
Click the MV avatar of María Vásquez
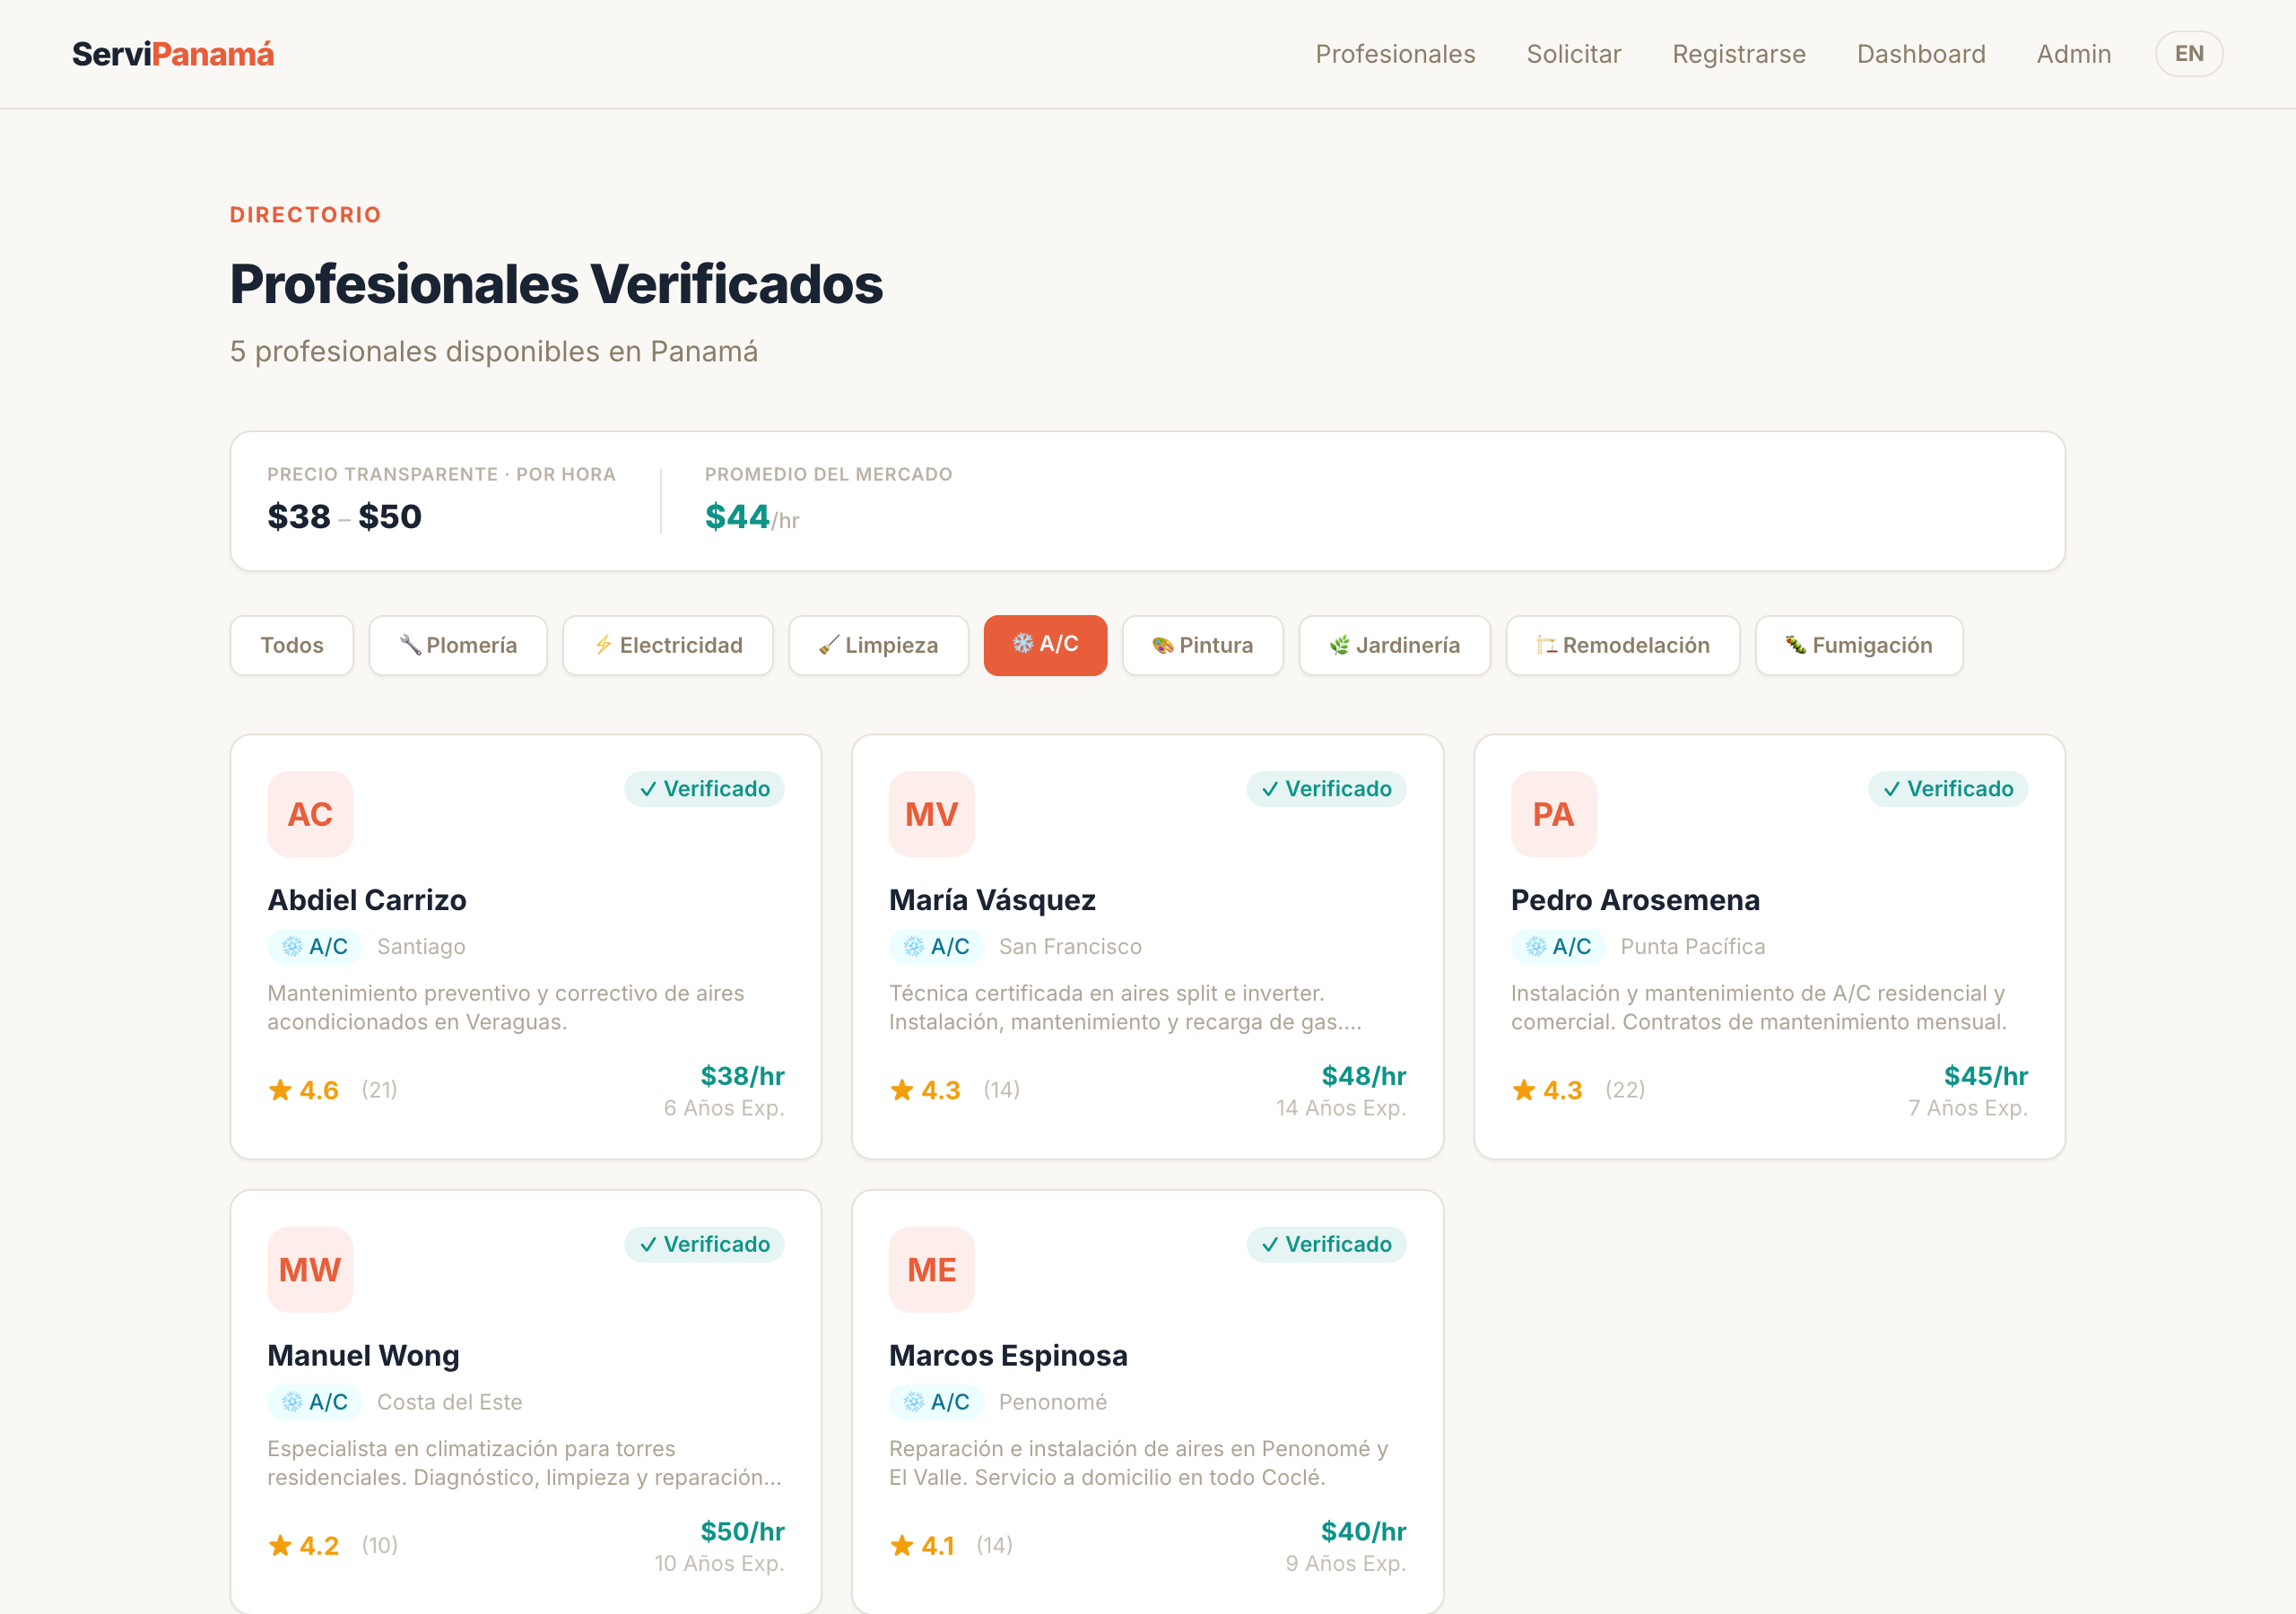point(932,814)
